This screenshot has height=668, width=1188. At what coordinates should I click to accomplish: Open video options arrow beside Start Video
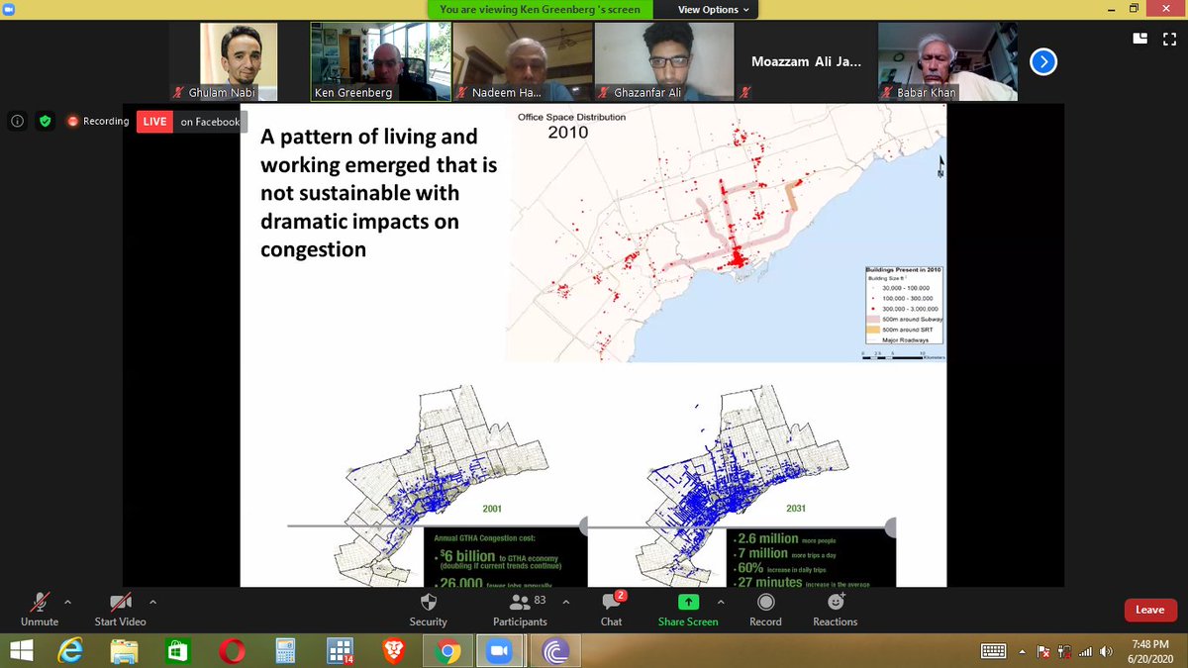coord(152,602)
